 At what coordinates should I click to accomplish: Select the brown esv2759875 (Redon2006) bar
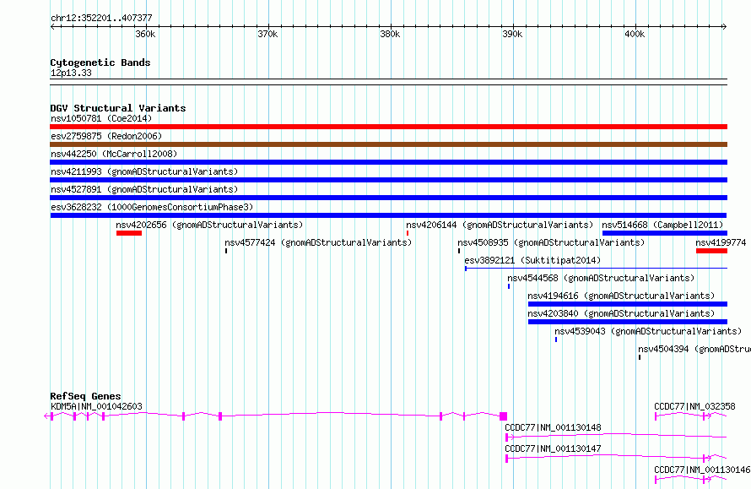388,144
